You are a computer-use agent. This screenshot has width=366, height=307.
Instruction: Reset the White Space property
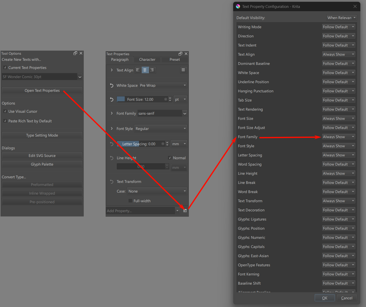pyautogui.click(x=111, y=85)
